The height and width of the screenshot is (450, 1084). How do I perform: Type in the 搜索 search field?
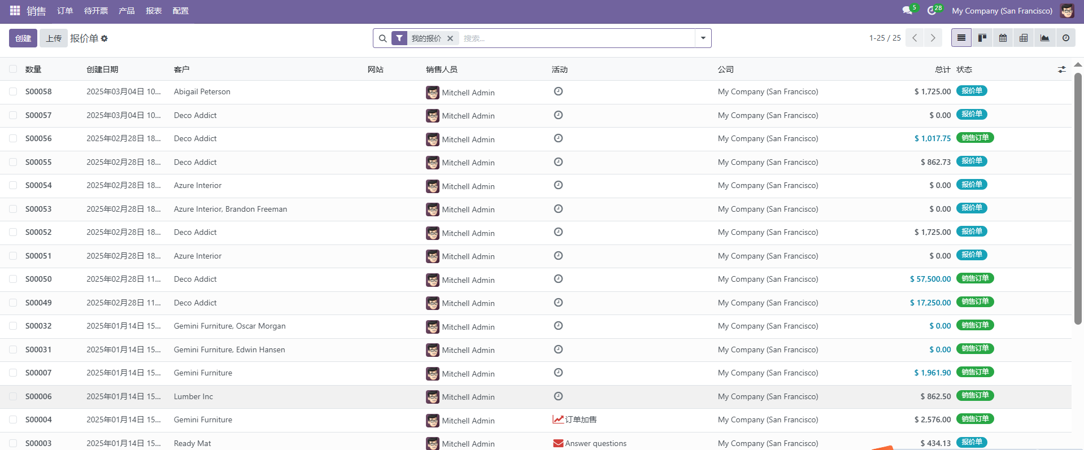coord(576,38)
